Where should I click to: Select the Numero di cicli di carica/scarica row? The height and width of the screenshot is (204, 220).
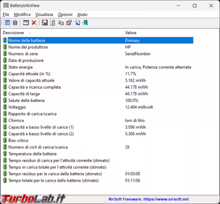pos(98,147)
